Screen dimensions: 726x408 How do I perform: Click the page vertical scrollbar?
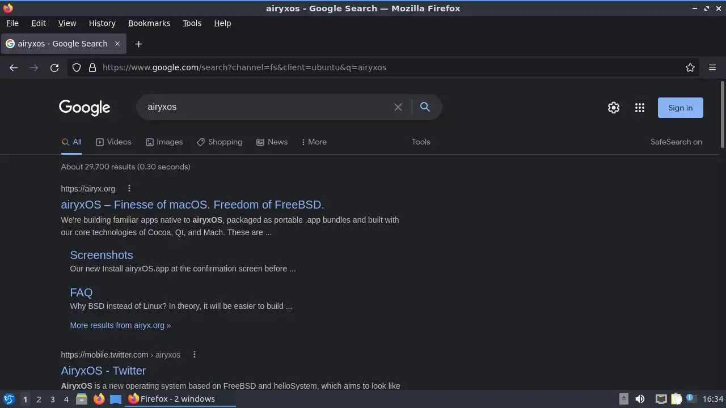click(x=723, y=114)
